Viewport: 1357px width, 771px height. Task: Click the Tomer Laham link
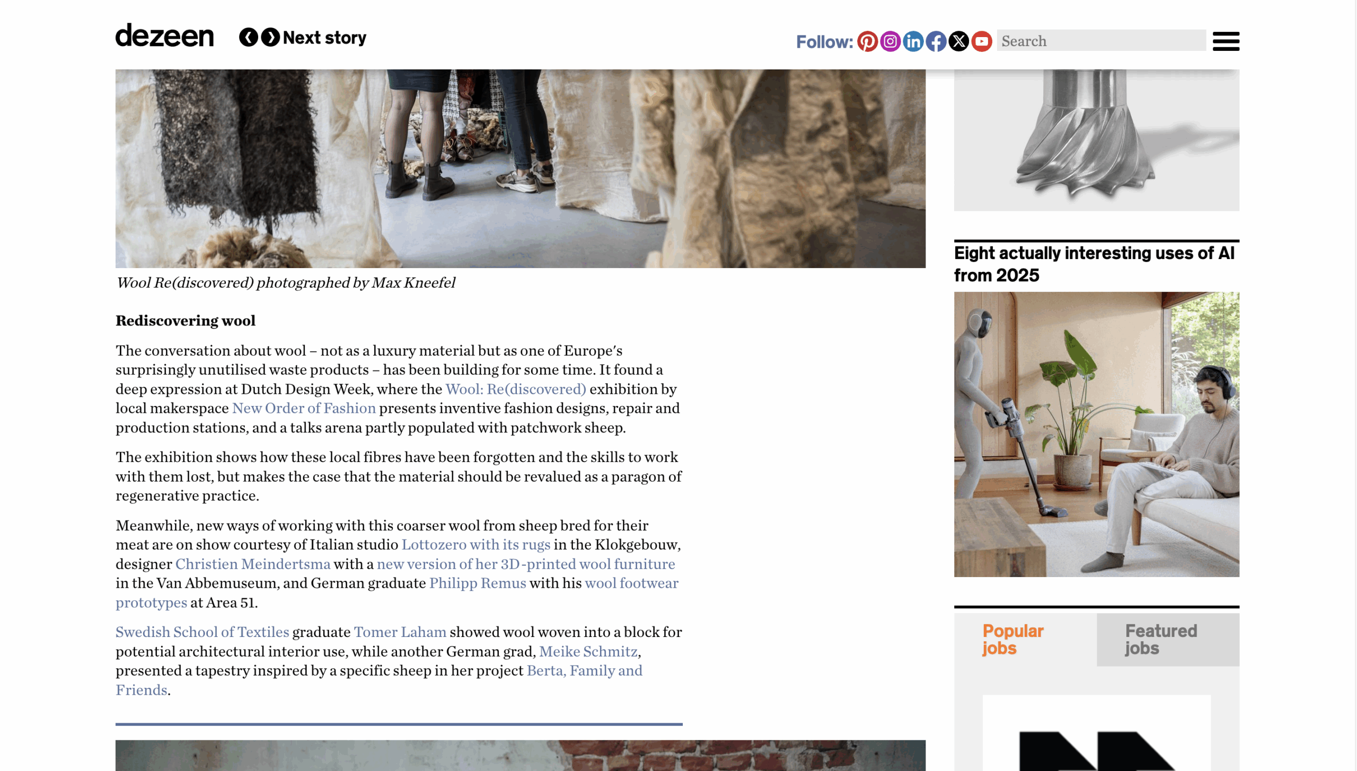[400, 632]
